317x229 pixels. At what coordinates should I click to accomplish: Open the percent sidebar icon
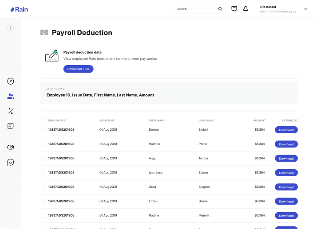pyautogui.click(x=11, y=111)
